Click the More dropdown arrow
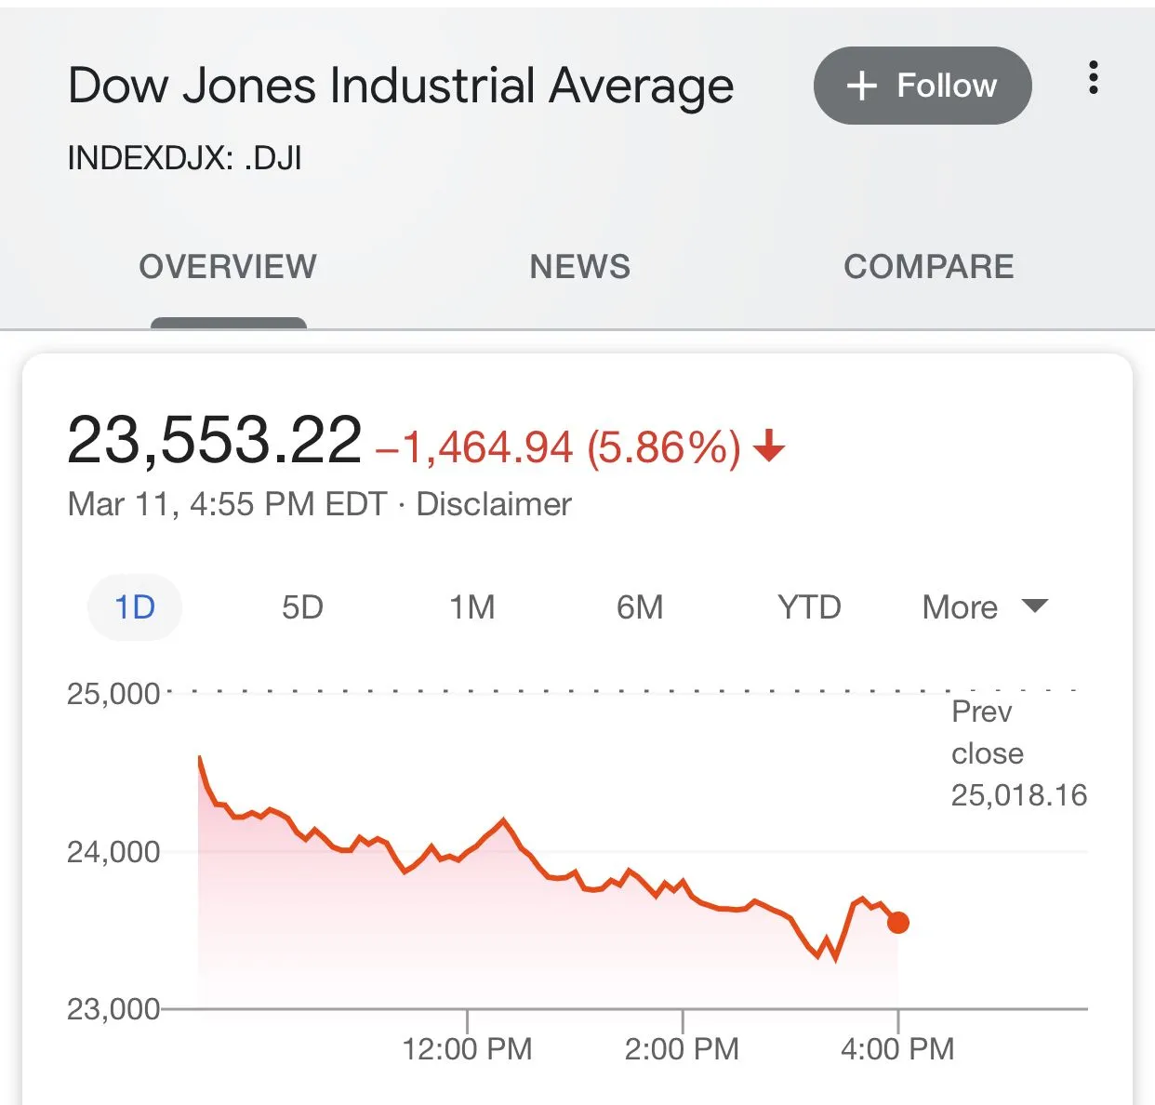This screenshot has height=1105, width=1155. pyautogui.click(x=1034, y=606)
